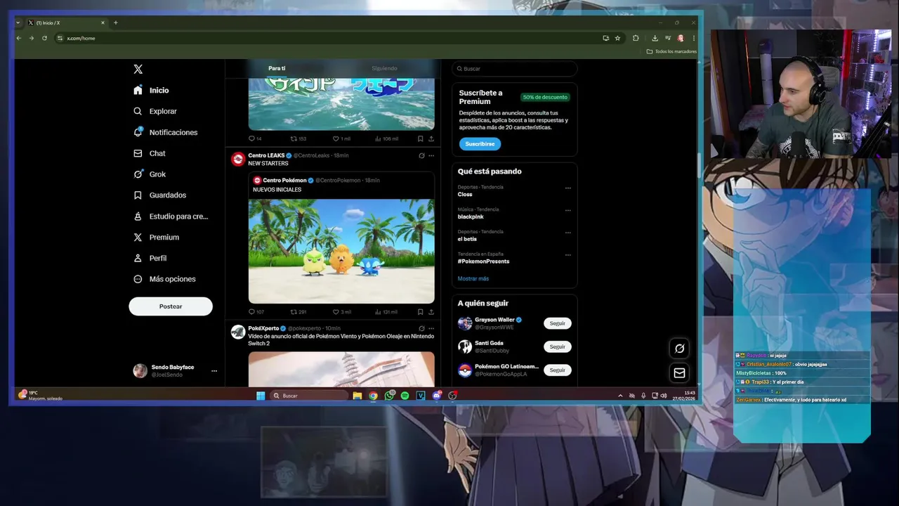This screenshot has height=506, width=899.
Task: Open the Closs trending topic
Action: pyautogui.click(x=465, y=194)
